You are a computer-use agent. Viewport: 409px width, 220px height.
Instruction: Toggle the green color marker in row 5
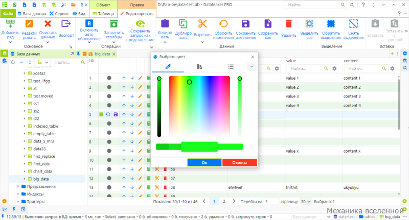click(101, 114)
